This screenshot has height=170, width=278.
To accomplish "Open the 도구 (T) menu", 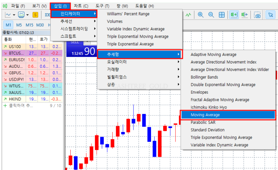I will (102, 6).
